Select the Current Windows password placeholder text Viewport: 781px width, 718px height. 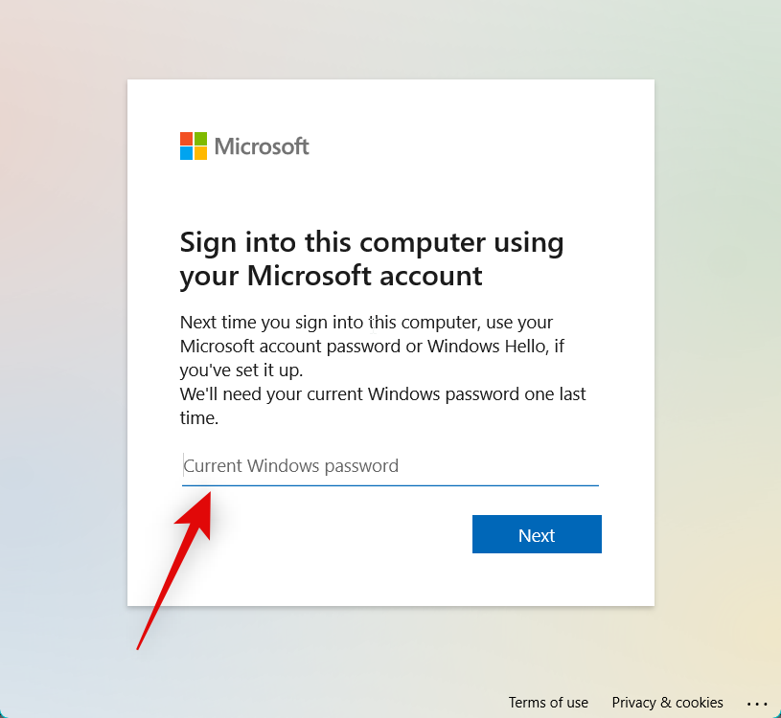[291, 465]
